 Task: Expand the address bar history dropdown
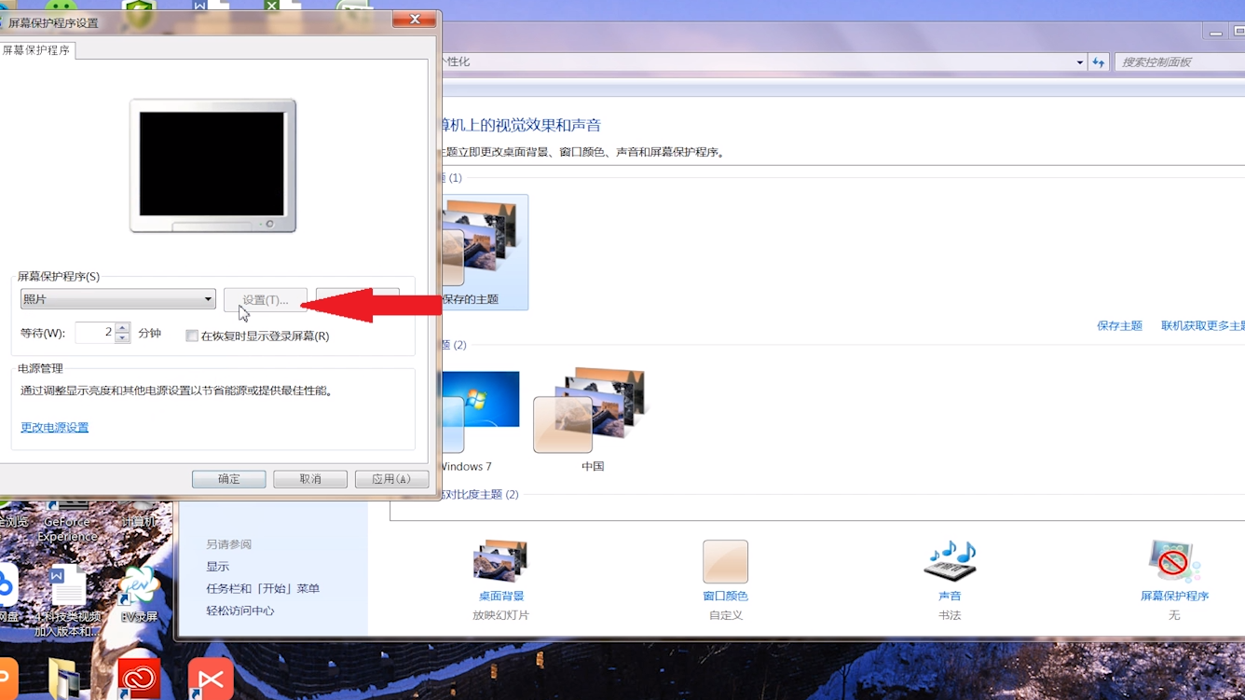pos(1079,62)
